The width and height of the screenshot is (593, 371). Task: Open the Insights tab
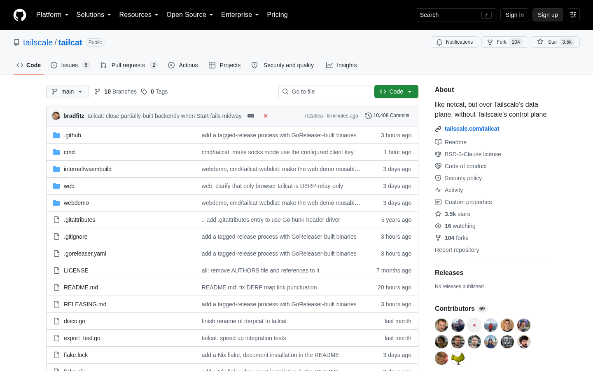pos(341,65)
